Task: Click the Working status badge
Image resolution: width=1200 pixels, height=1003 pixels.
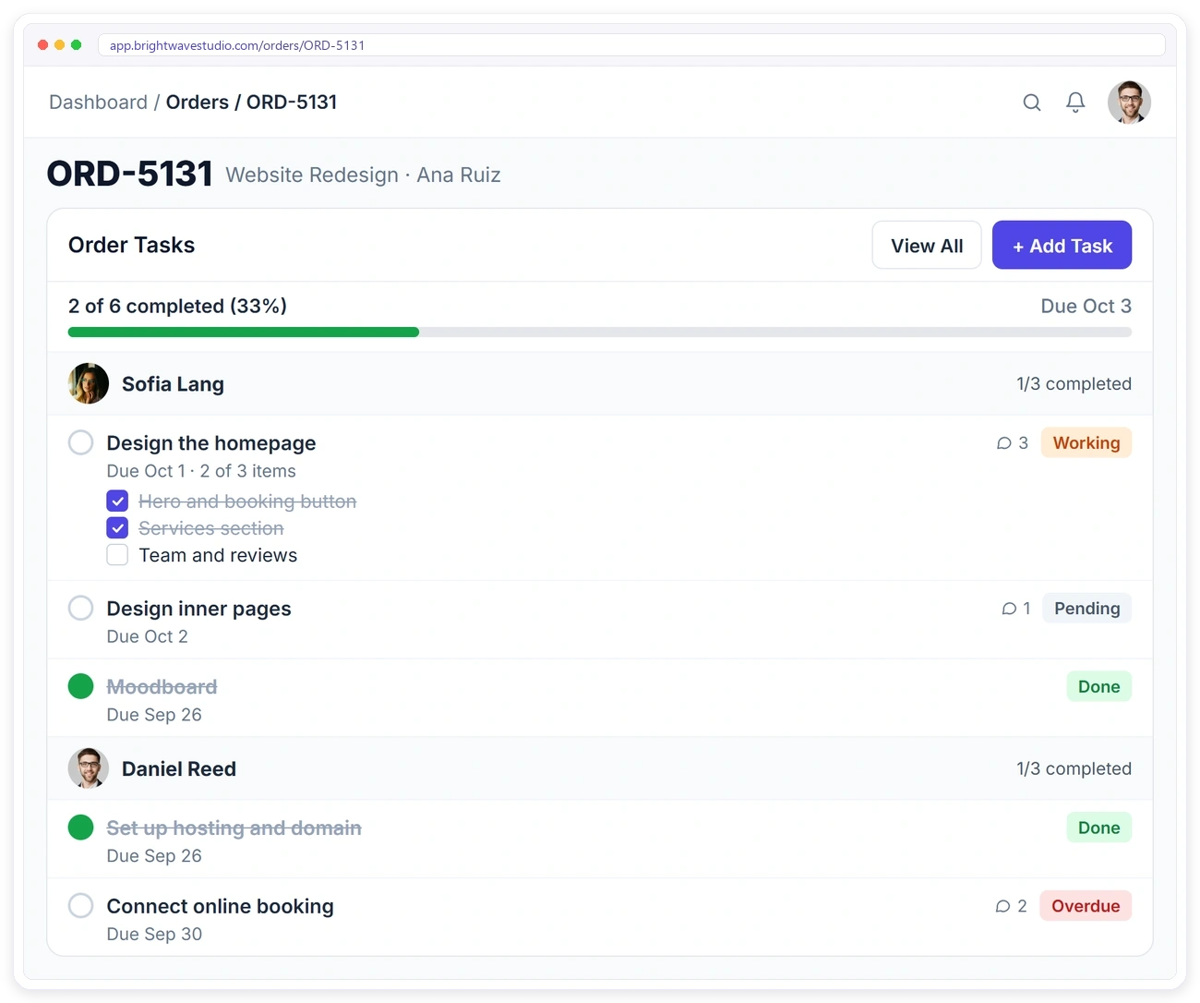Action: point(1086,443)
